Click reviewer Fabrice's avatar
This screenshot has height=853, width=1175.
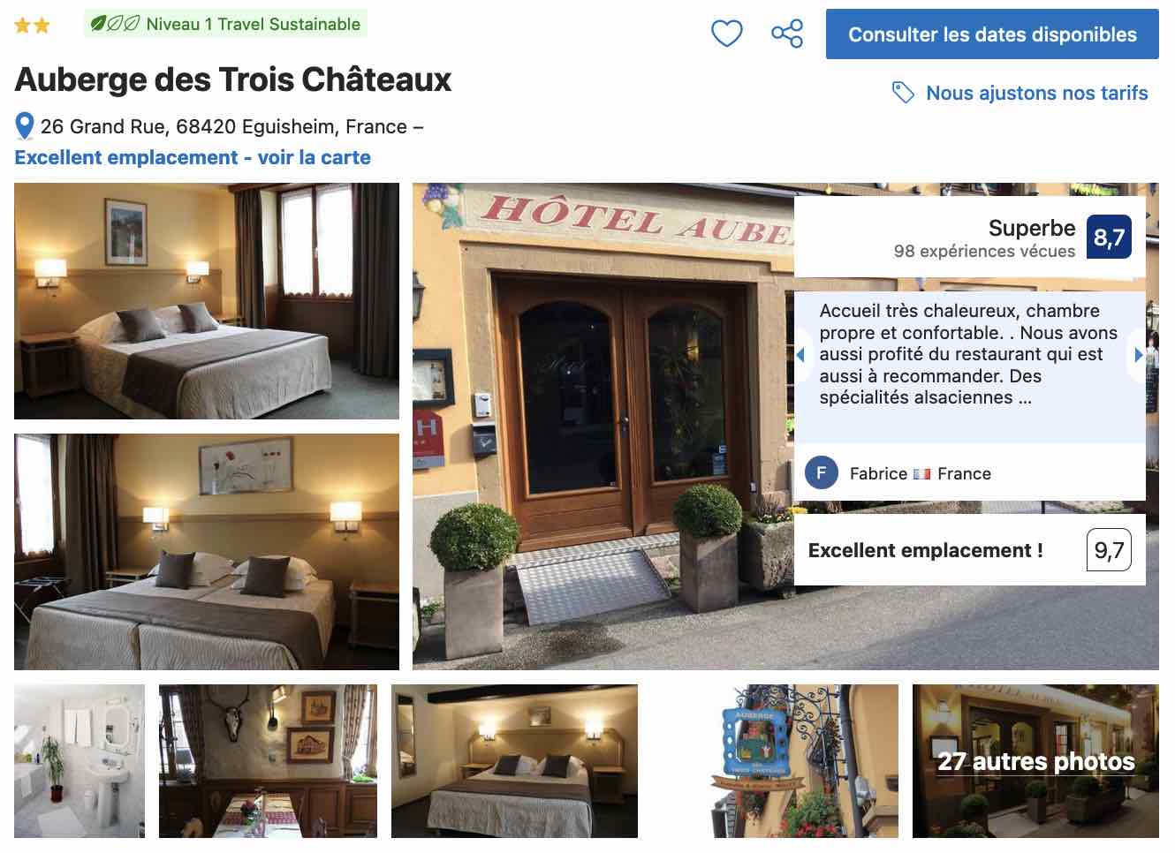[822, 473]
